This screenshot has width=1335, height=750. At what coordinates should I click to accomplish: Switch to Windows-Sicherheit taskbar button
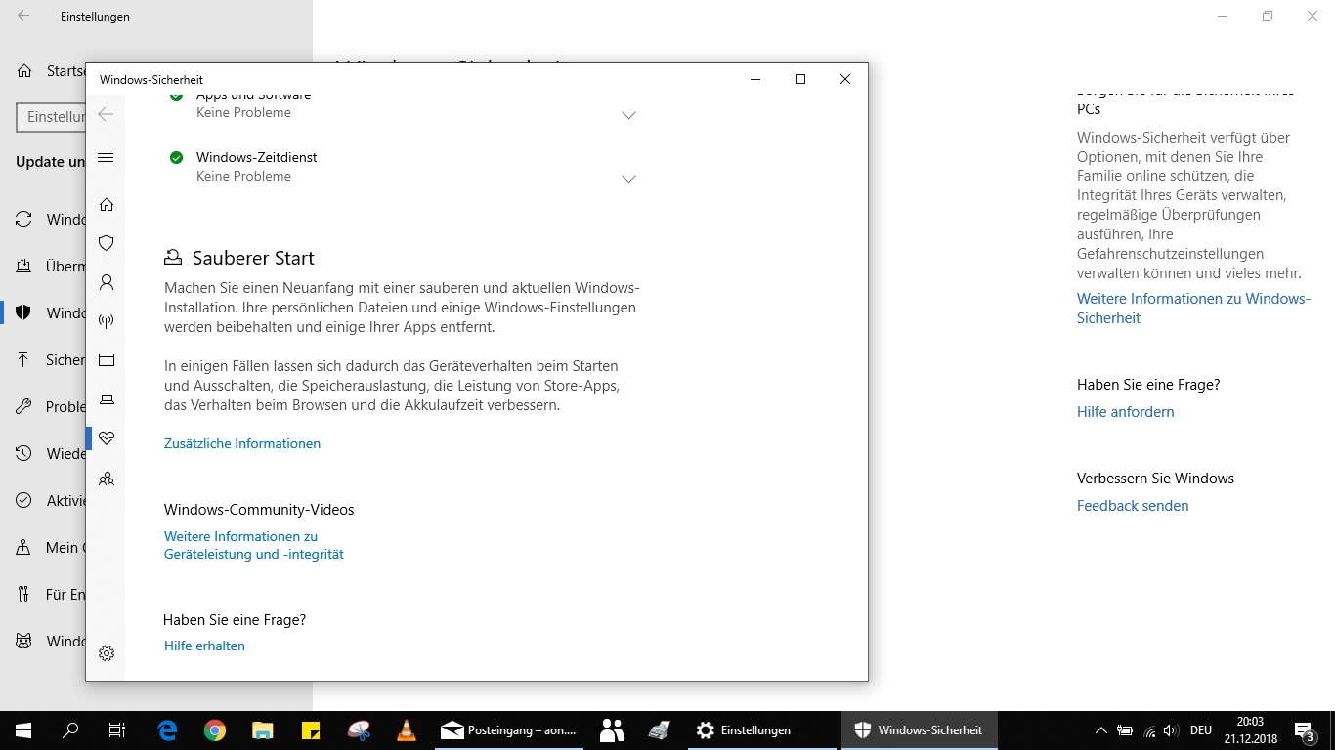point(919,730)
